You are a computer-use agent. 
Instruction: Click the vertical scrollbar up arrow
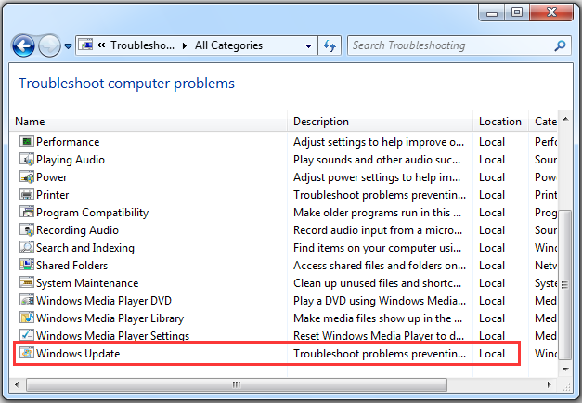[565, 119]
